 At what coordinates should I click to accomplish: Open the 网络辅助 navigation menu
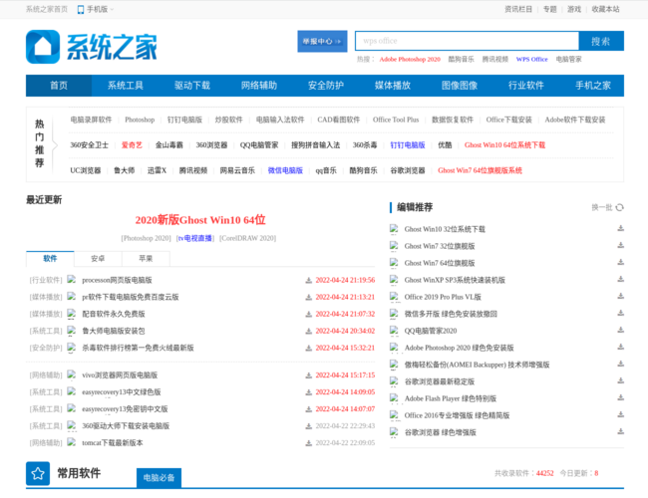259,86
